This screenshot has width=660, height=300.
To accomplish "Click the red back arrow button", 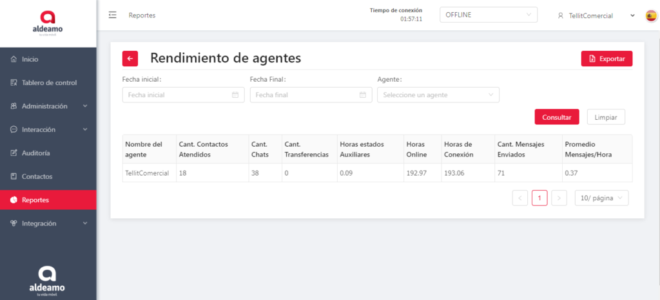I will (x=130, y=59).
